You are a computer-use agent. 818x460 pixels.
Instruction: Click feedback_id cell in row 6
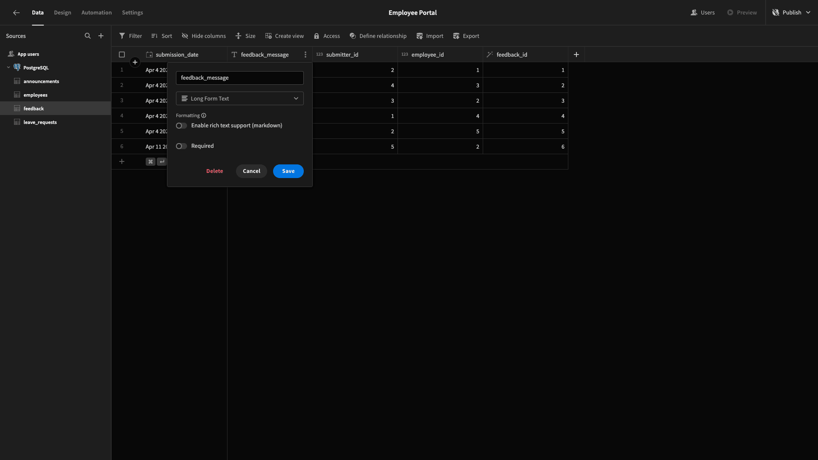coord(525,147)
